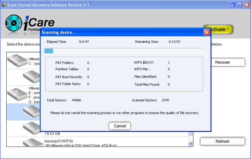
Task: Click the Files Identified label
Action: [145, 77]
